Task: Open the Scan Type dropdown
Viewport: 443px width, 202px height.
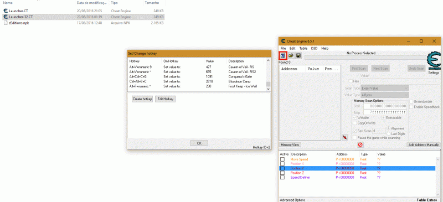Action: click(384, 88)
